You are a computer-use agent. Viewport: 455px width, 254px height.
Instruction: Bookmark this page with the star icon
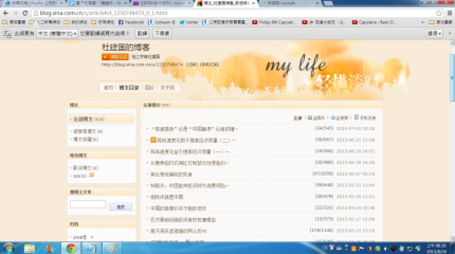(439, 13)
